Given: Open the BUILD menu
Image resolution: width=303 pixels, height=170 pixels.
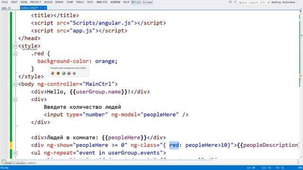Looking at the screenshot, I should tap(48, 2).
